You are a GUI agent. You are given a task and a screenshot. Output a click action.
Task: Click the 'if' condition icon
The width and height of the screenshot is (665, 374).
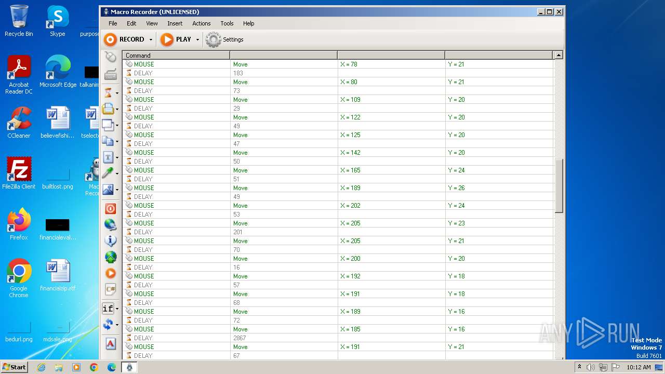point(108,309)
